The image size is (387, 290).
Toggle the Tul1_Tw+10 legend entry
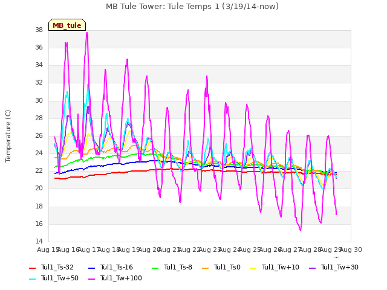(x=275, y=267)
